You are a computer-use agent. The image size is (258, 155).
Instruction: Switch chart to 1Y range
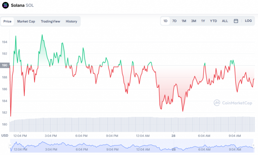pyautogui.click(x=203, y=21)
